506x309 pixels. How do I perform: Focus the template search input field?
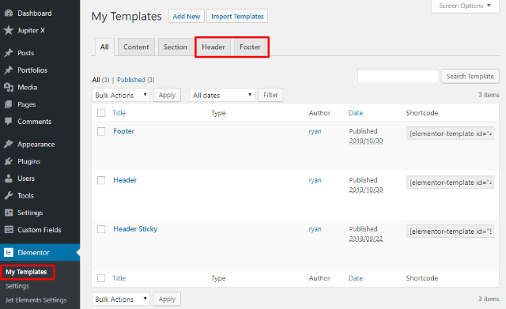398,76
